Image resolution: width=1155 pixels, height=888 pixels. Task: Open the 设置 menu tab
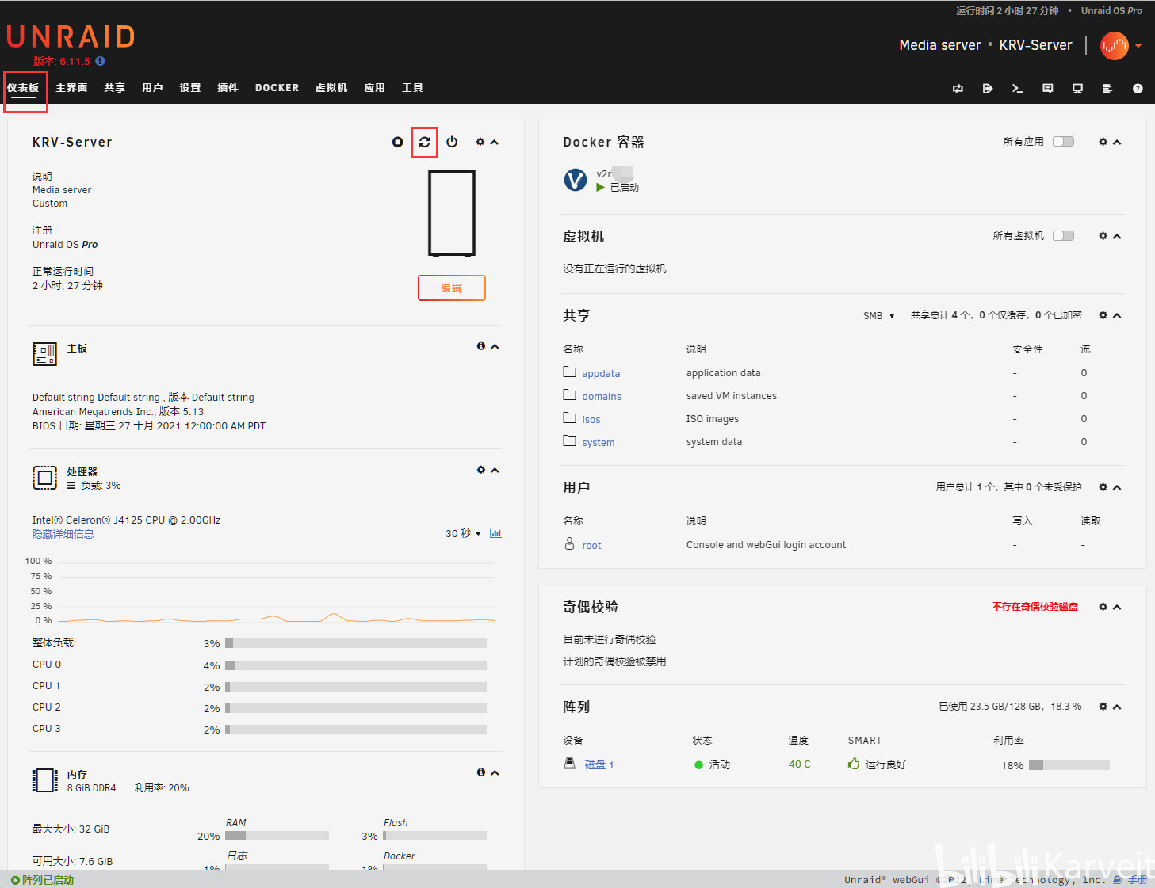(190, 88)
